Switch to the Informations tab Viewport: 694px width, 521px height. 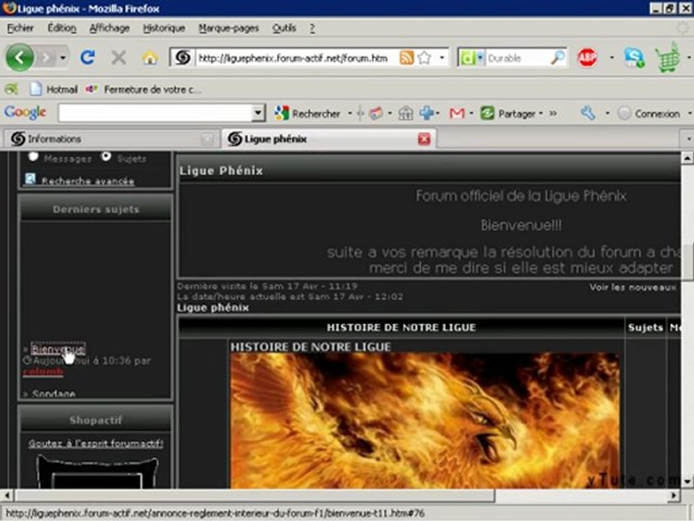tap(111, 139)
